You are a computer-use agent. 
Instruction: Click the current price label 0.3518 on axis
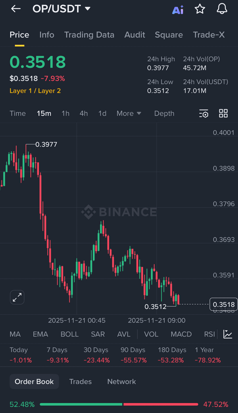pyautogui.click(x=224, y=304)
